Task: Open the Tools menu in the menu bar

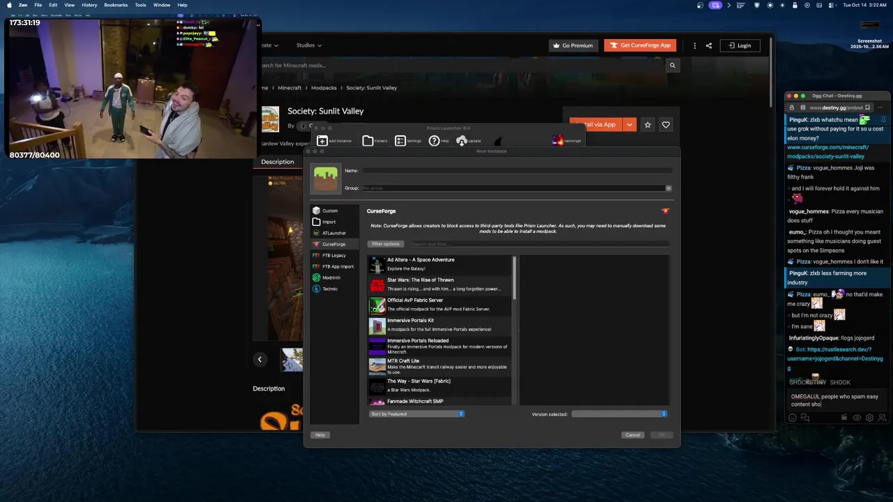Action: [x=141, y=5]
